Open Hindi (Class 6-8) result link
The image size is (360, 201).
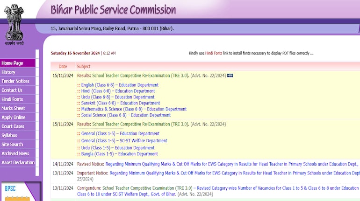pyautogui.click(x=118, y=91)
